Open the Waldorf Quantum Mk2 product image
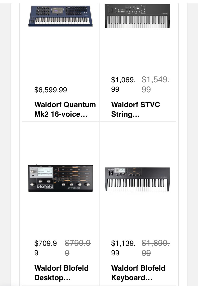The width and height of the screenshot is (198, 286). [x=60, y=16]
